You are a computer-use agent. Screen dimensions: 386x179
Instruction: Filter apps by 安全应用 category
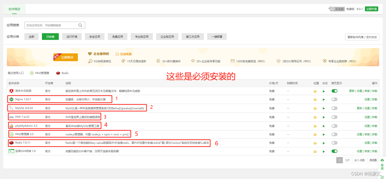tap(95, 37)
